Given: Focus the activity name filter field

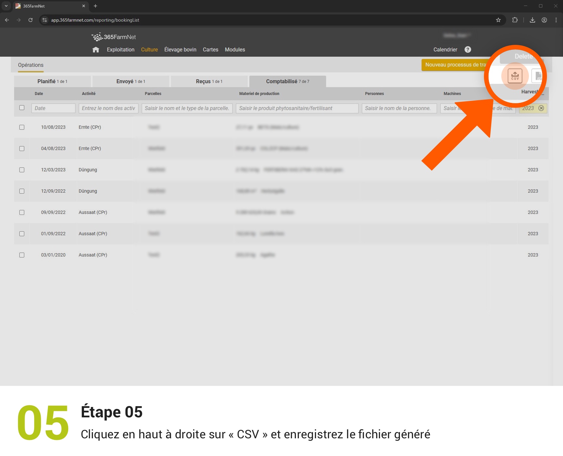Looking at the screenshot, I should (x=108, y=108).
